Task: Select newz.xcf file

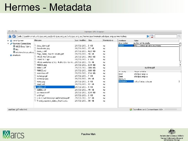Action: (x=41, y=84)
